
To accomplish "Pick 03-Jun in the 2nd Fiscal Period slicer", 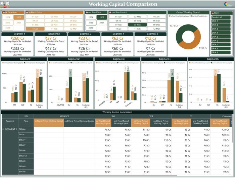I will tap(156, 17).
